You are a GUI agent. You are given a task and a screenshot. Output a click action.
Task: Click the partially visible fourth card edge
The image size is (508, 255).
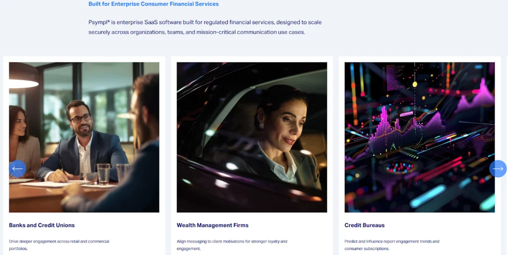(507, 156)
